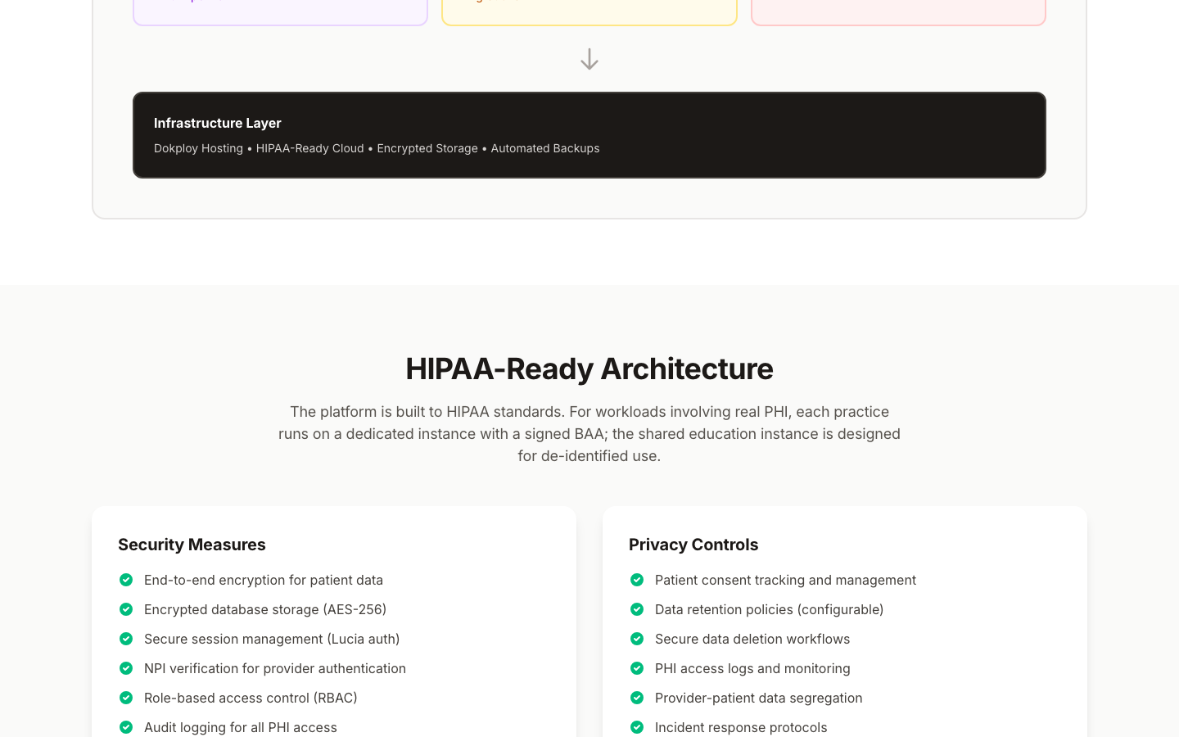Click 'Incident response protocols' text

tap(741, 727)
